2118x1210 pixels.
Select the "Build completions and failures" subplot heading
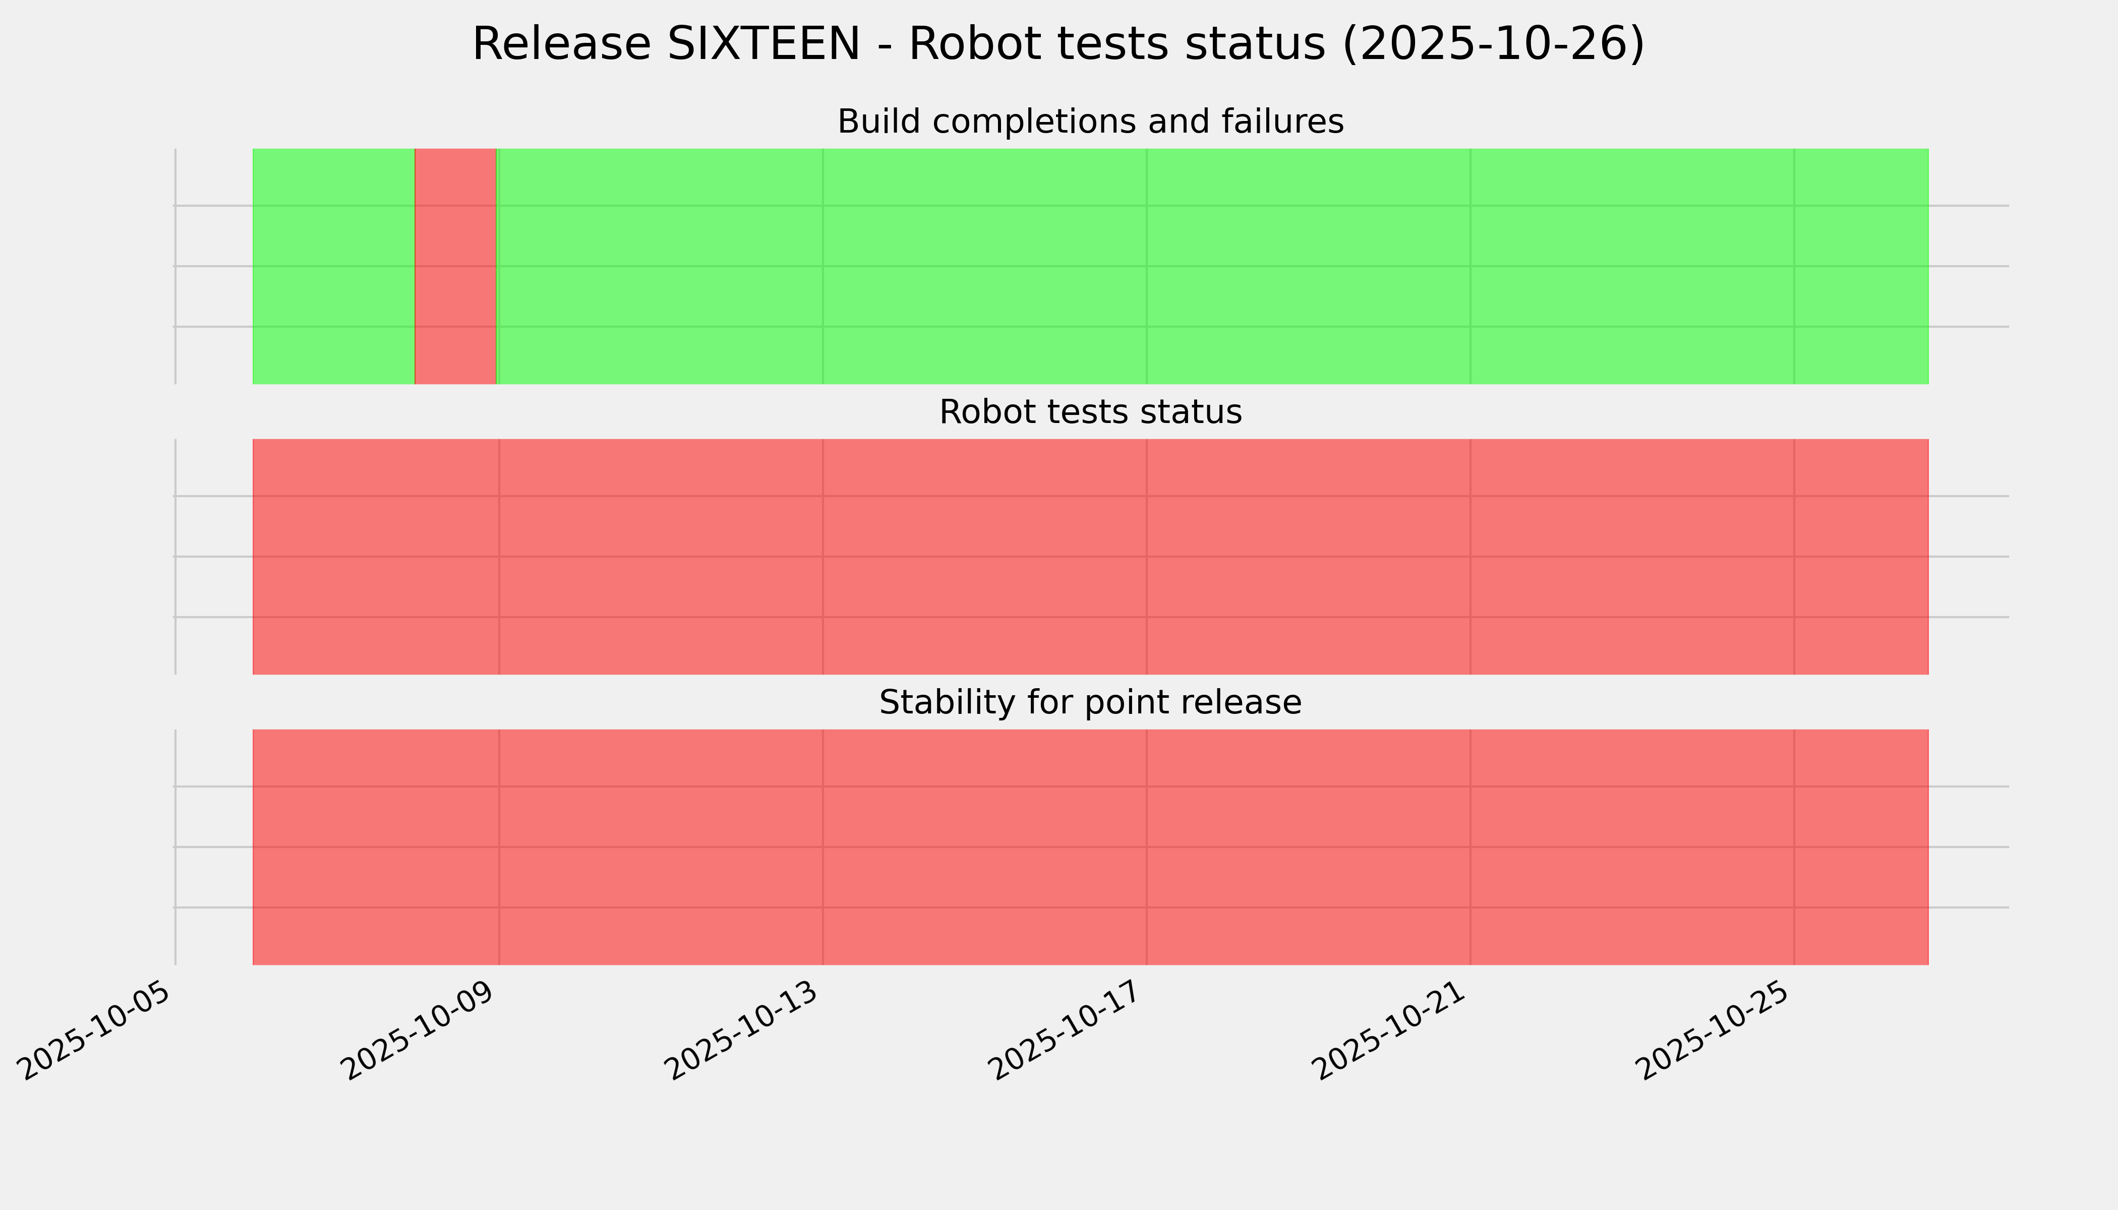(x=1090, y=122)
